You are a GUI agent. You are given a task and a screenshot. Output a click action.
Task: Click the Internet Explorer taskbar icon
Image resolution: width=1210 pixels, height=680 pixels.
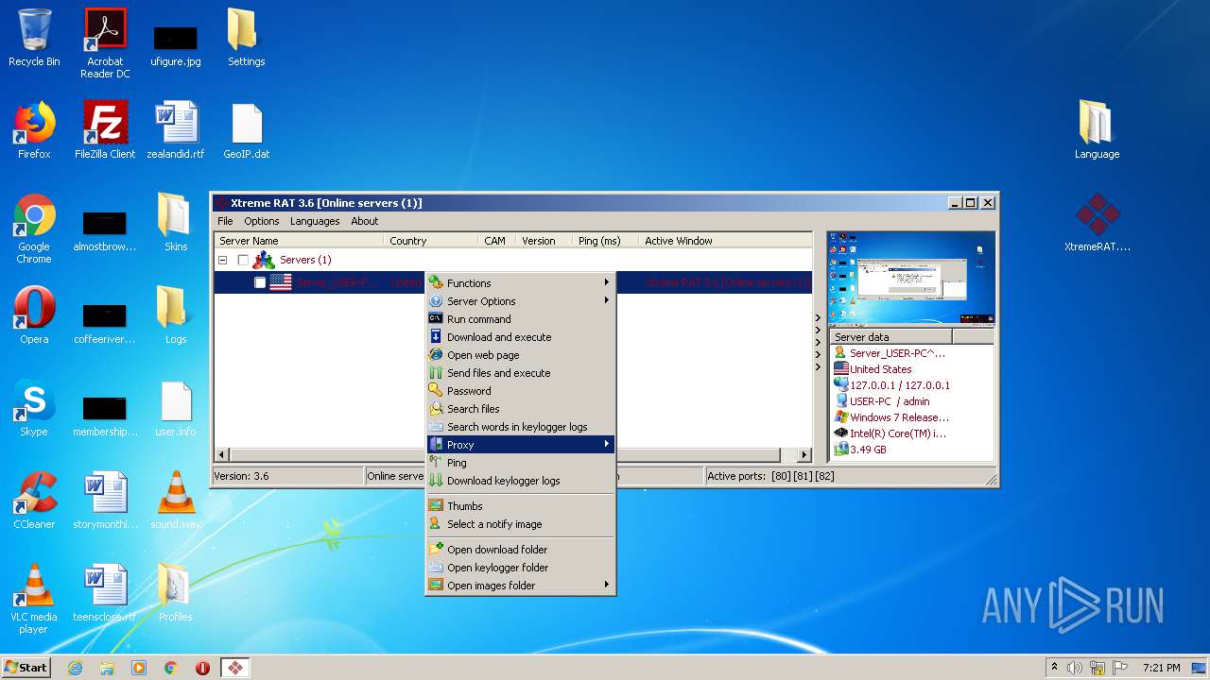[75, 668]
